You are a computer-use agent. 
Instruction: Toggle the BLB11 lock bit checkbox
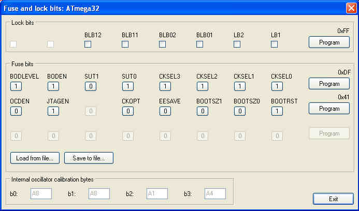click(x=125, y=44)
